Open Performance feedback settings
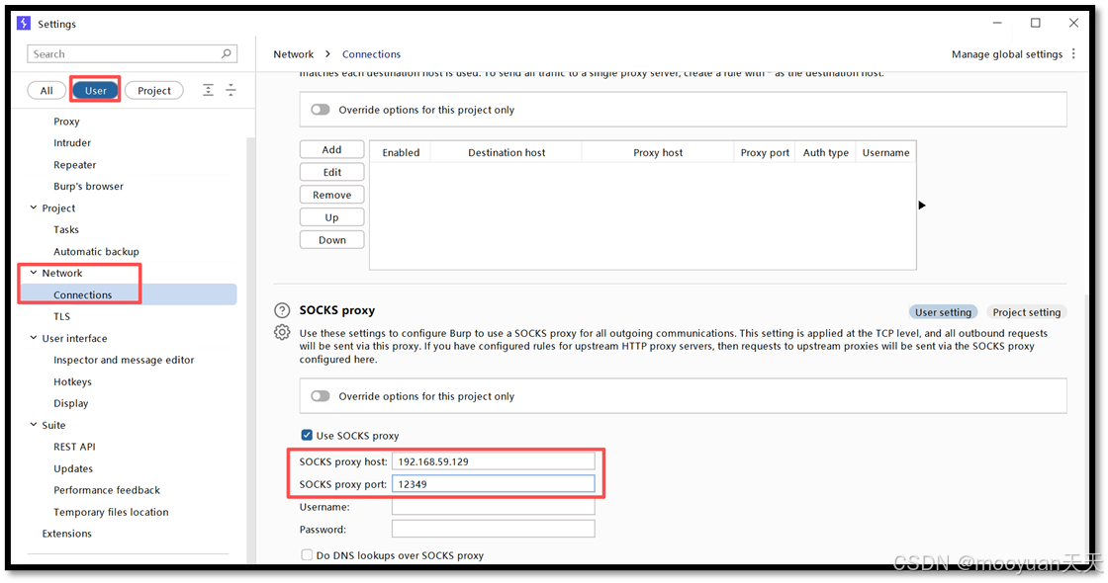Image resolution: width=1108 pixels, height=583 pixels. point(107,490)
